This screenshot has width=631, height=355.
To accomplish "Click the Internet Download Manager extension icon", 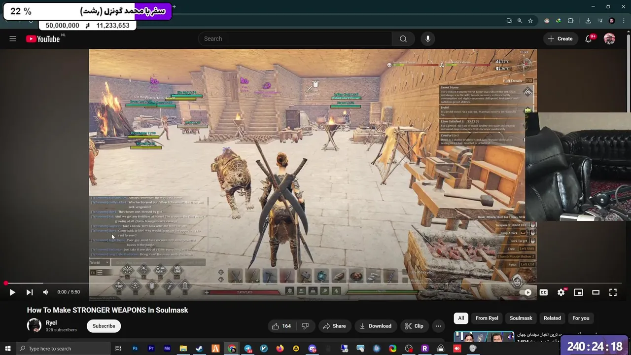I will point(559,21).
